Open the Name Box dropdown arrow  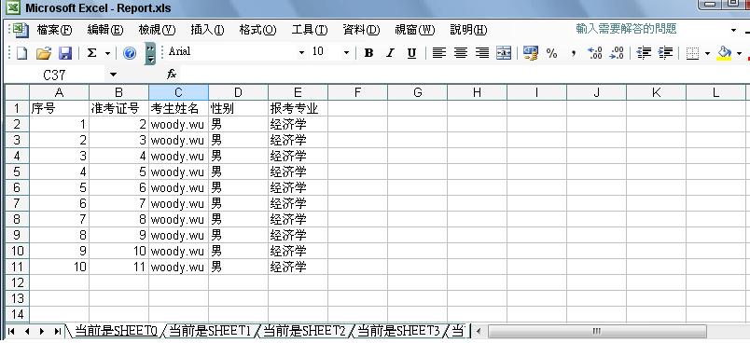pyautogui.click(x=113, y=75)
